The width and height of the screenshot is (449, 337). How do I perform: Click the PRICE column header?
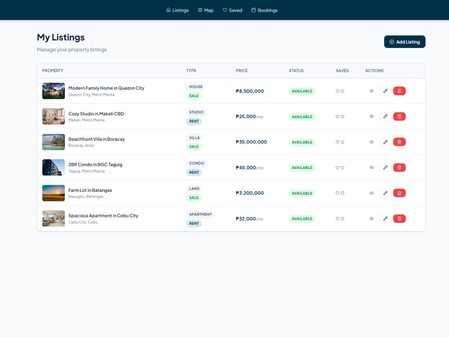pos(242,71)
